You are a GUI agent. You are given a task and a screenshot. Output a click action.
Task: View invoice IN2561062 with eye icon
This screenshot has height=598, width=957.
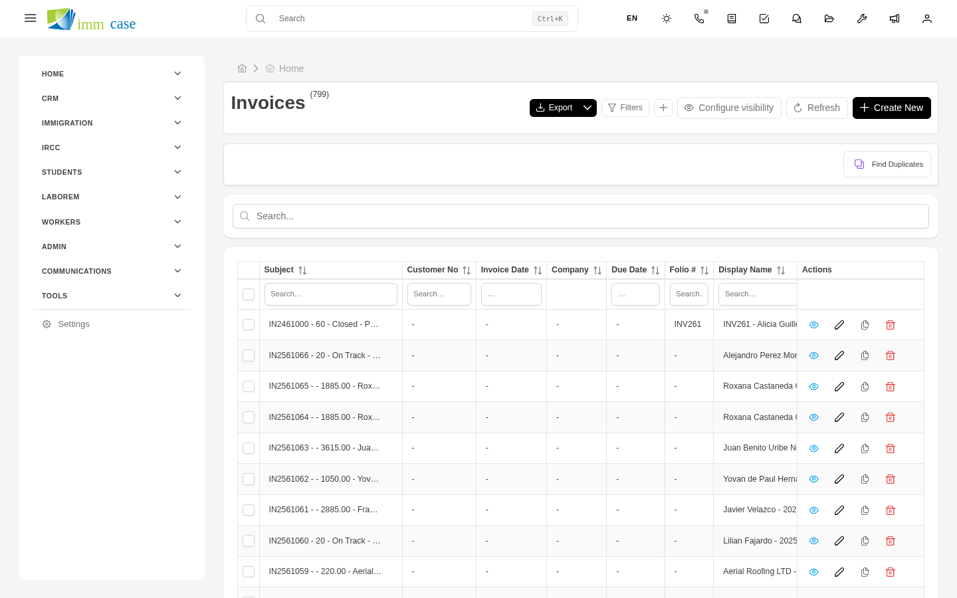[813, 479]
